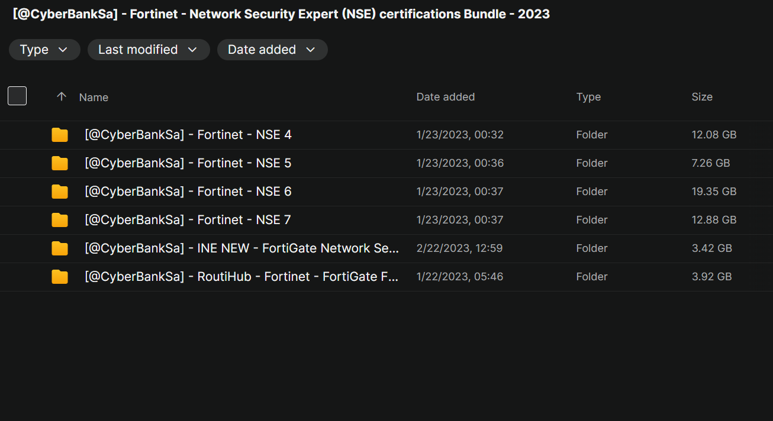Open the Fortinet - NSE 4 folder name

[x=188, y=135]
